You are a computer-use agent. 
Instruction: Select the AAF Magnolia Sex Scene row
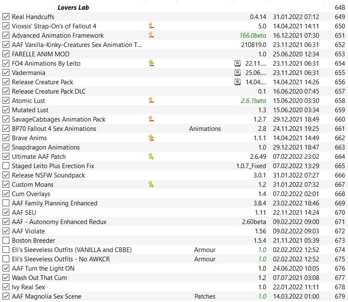(174, 296)
